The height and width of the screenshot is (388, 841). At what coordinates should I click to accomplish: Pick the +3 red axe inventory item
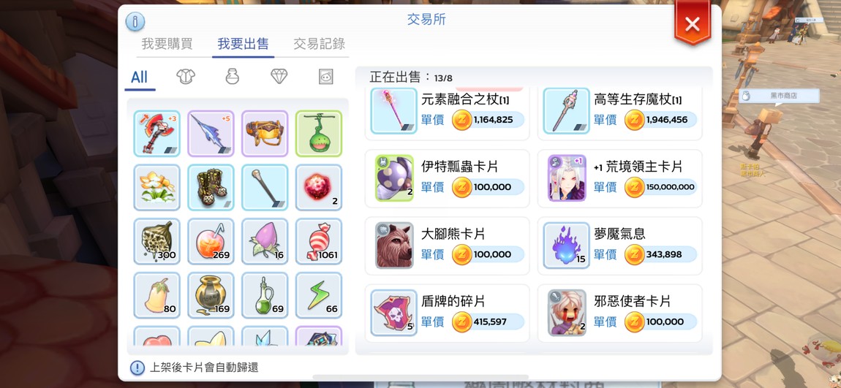157,134
